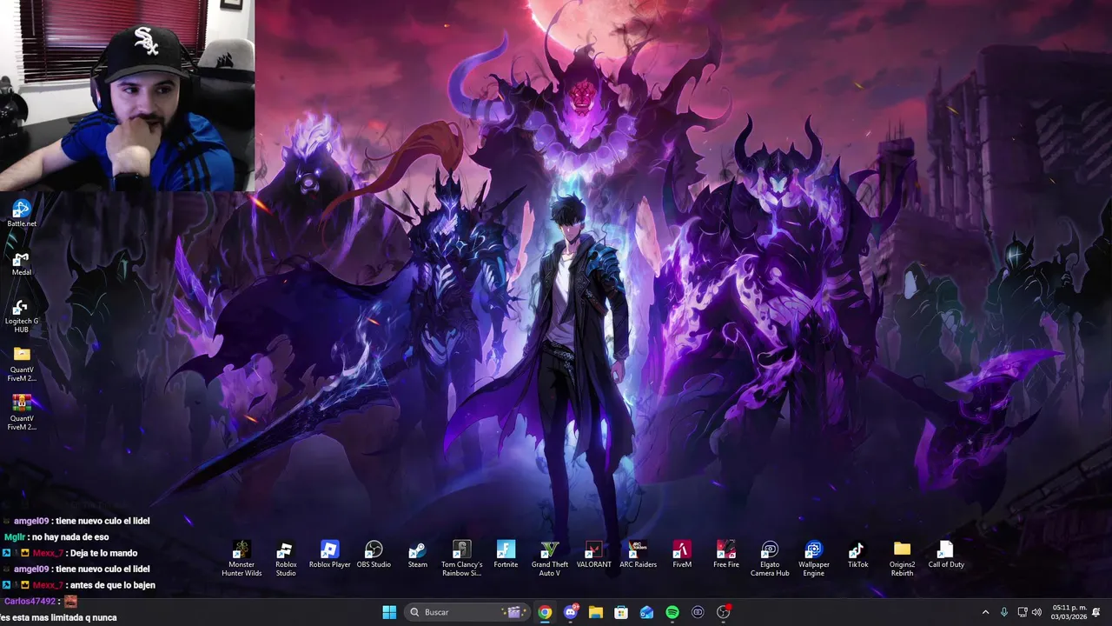1112x626 pixels.
Task: Launch the Roblox Player shortcut
Action: (x=329, y=555)
